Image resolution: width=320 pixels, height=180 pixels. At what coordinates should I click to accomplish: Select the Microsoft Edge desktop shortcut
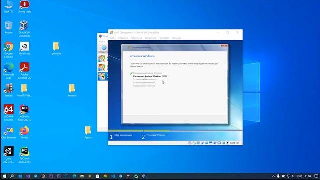9,71
